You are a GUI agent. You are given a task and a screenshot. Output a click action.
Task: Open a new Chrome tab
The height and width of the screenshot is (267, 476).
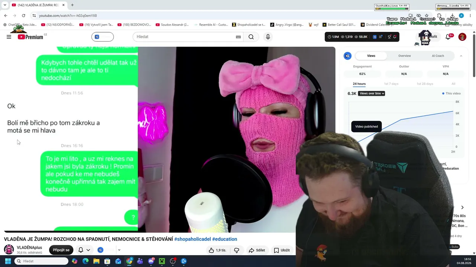[72, 5]
